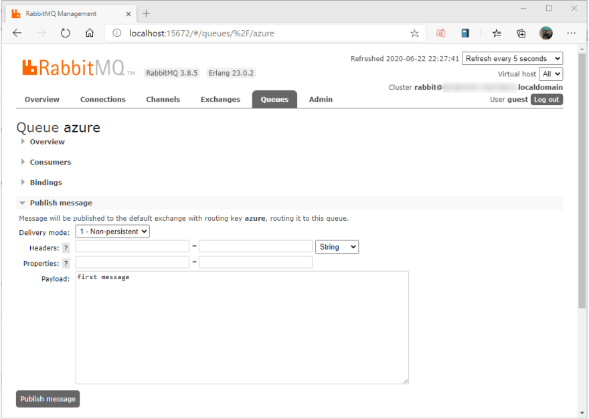Click the scrollbar down arrow
The height and width of the screenshot is (419, 589).
582,413
